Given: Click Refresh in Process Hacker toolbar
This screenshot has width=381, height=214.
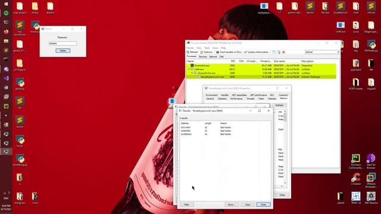Looking at the screenshot, I should click(x=192, y=52).
